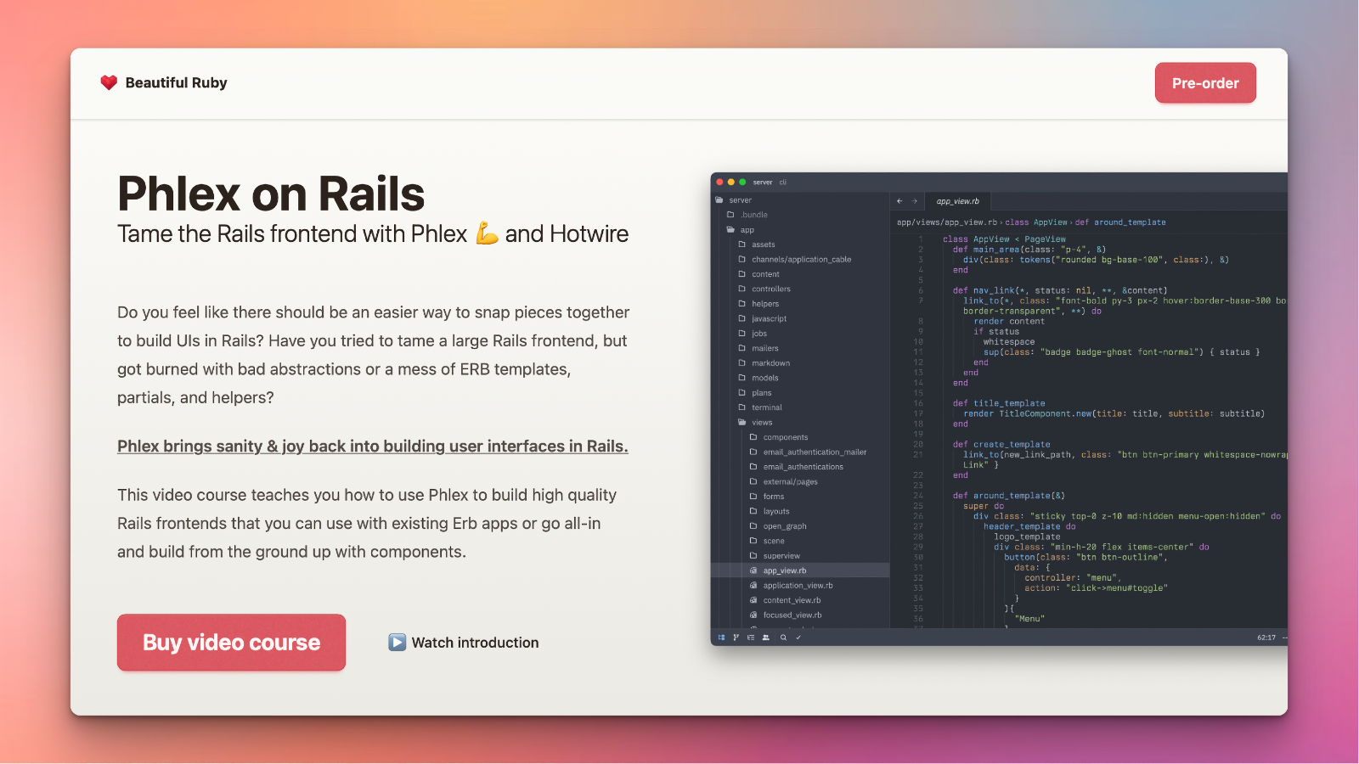1359x764 pixels.
Task: Click the 'class AppView' breadcrumb
Action: (1036, 222)
